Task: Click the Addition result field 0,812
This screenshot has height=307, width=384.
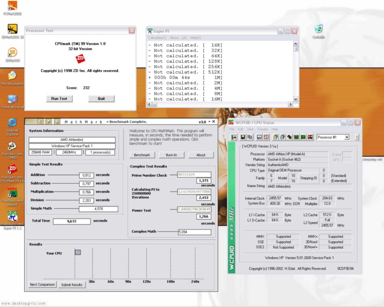Action: [86, 175]
